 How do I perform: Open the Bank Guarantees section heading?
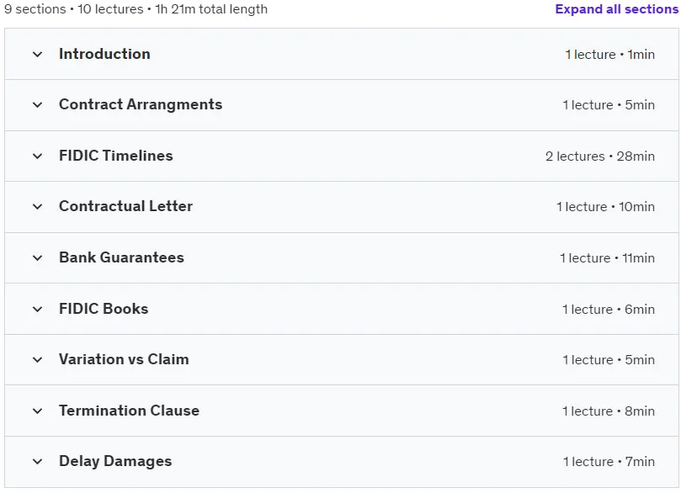tap(121, 257)
